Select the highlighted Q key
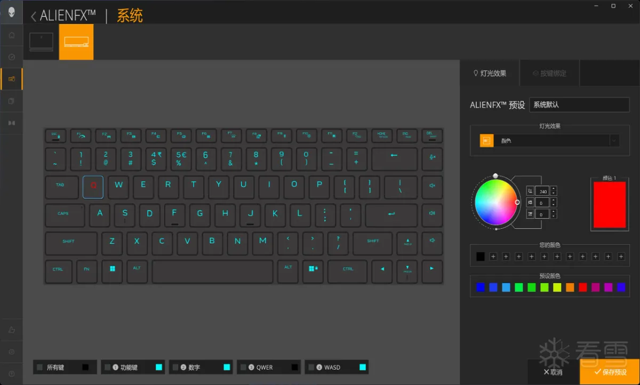This screenshot has height=385, width=640. 93,186
